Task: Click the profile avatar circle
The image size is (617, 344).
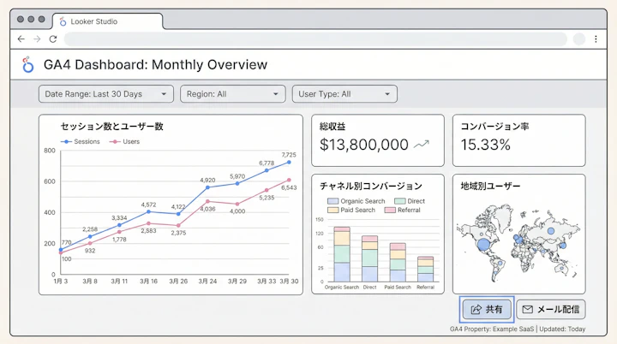Action: [x=578, y=39]
